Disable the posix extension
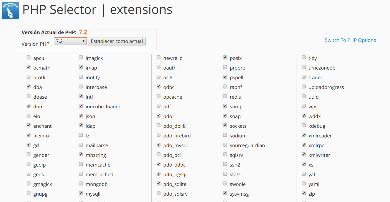The height and width of the screenshot is (202, 390). point(225,57)
